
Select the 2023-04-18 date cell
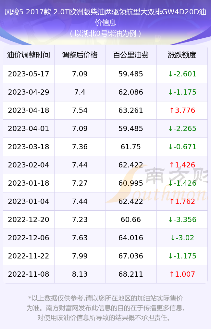point(29,110)
